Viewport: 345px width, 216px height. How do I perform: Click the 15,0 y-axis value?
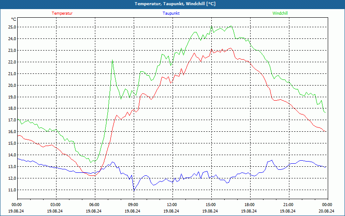[x=12, y=143]
